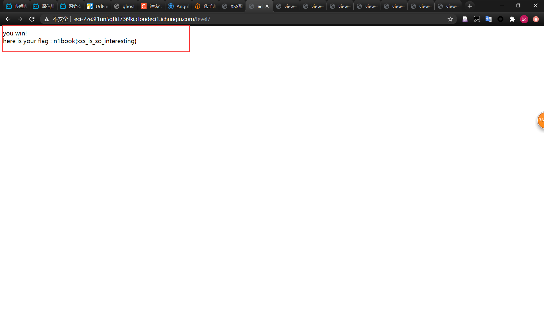544x319 pixels.
Task: Switch to the 网络安 tab
Action: [71, 6]
